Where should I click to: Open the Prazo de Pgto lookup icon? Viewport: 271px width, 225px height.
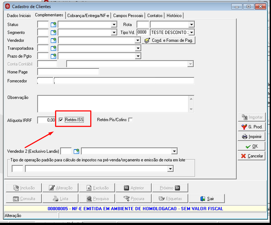(x=53, y=56)
